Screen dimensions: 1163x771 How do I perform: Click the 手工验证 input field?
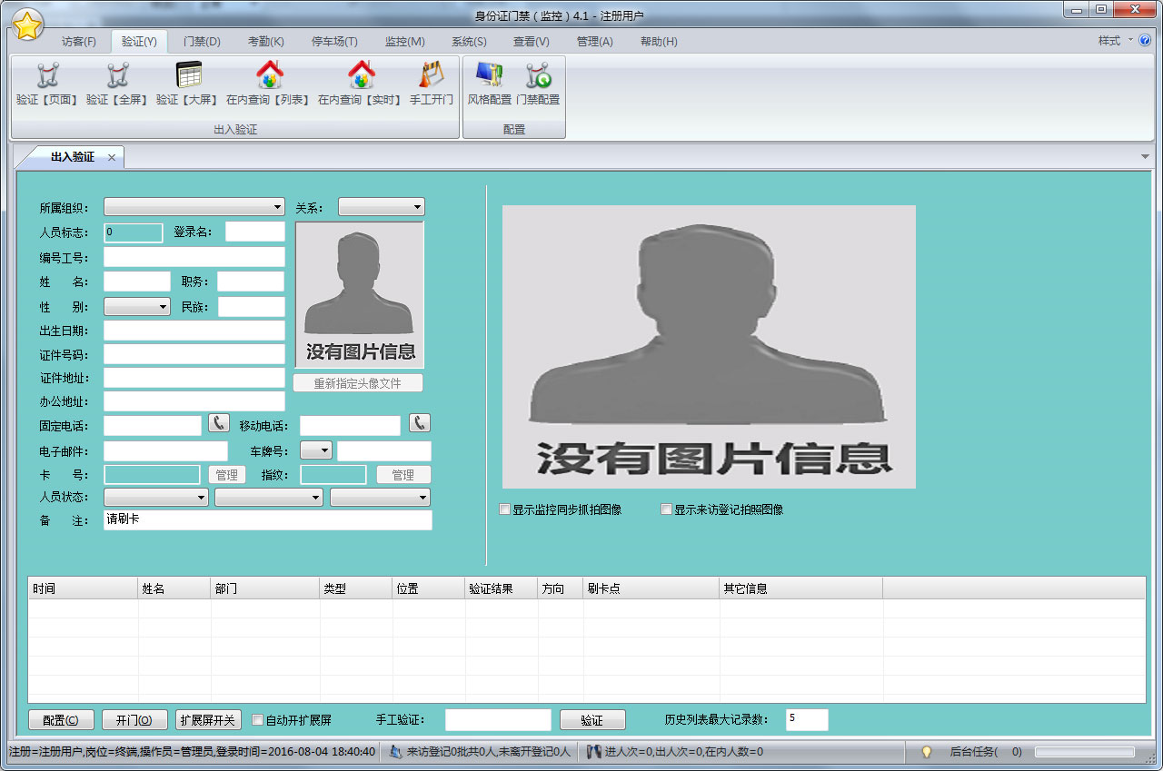point(498,720)
